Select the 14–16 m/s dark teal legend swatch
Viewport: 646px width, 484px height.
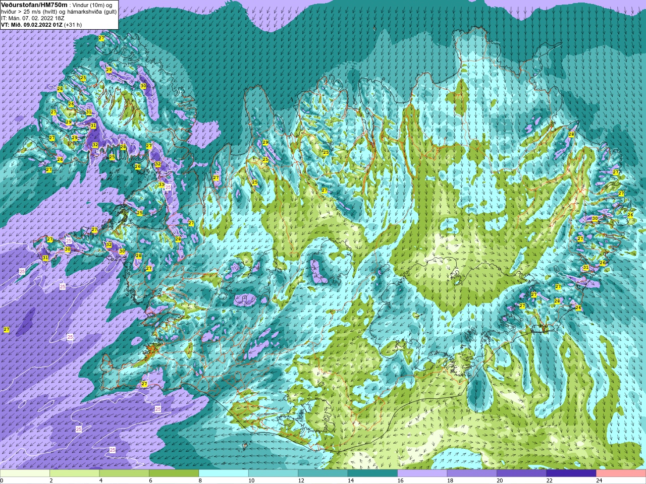click(x=372, y=473)
